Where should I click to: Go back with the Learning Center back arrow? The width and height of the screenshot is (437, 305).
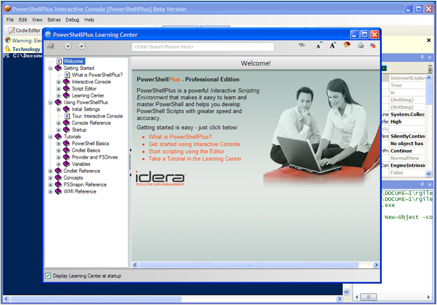(x=69, y=46)
